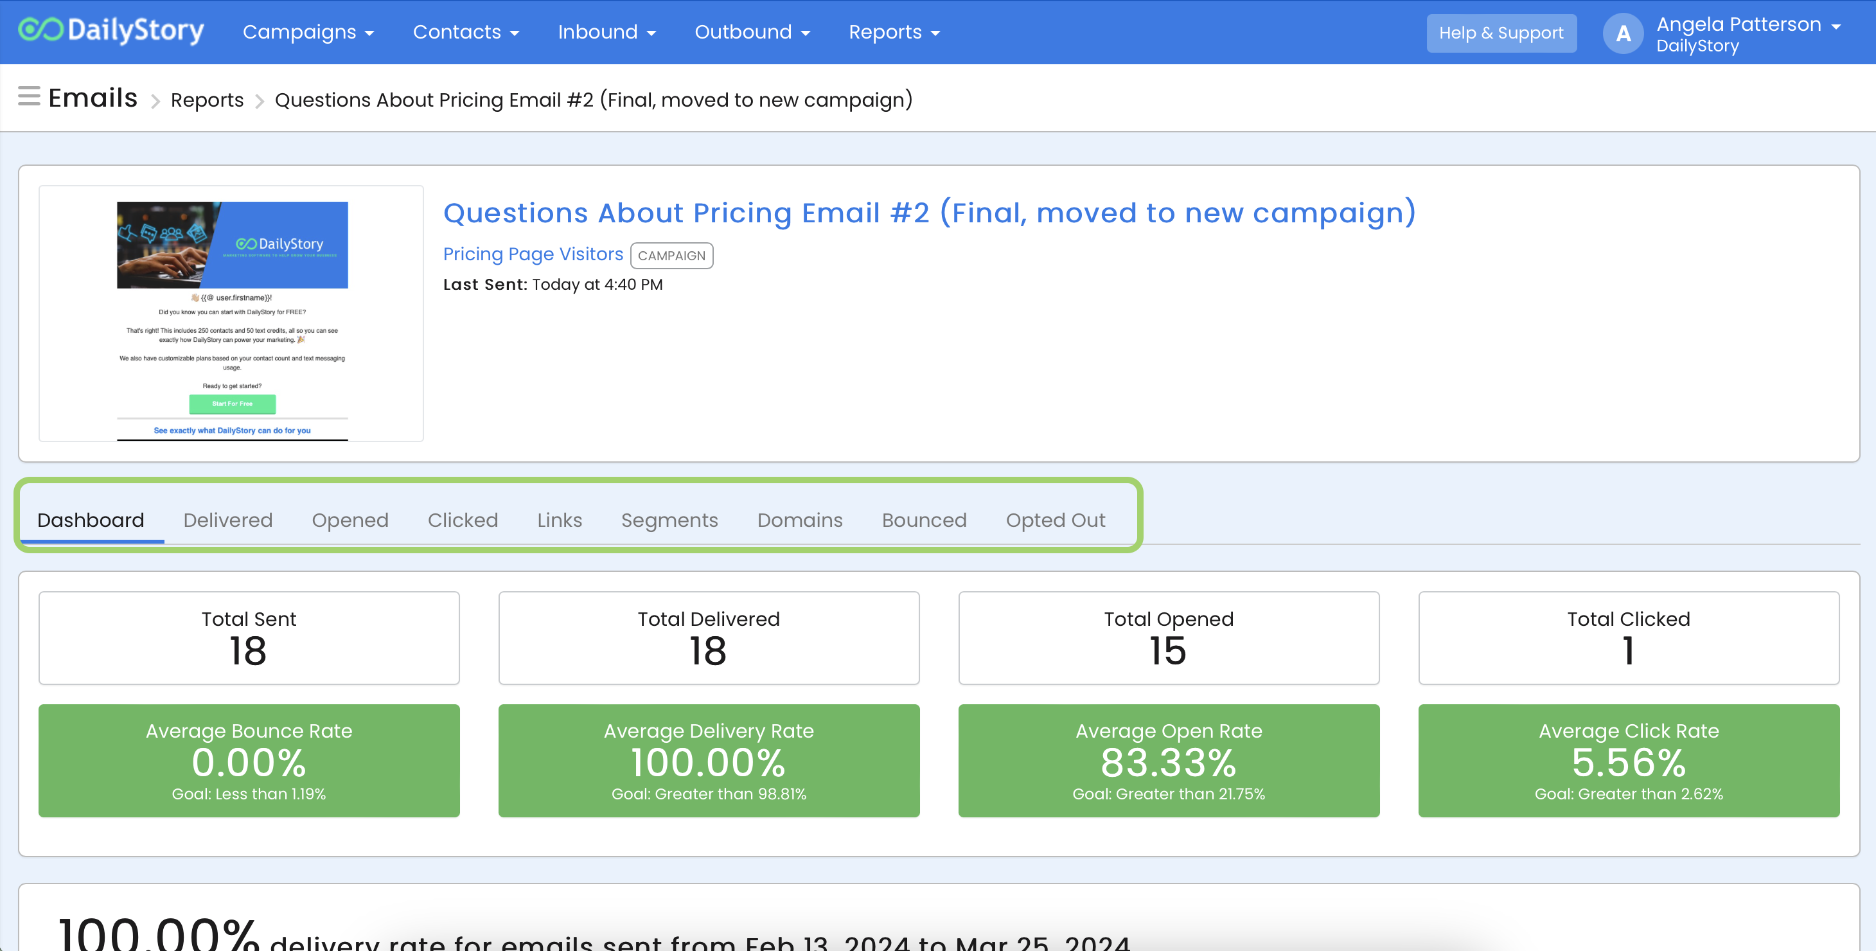Expand the Reports dropdown in navbar
The image size is (1876, 951).
(894, 32)
